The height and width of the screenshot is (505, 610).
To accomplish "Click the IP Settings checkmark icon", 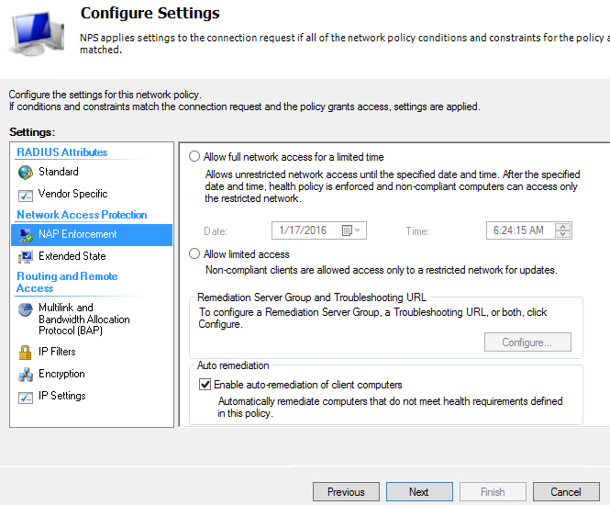I will tap(26, 398).
